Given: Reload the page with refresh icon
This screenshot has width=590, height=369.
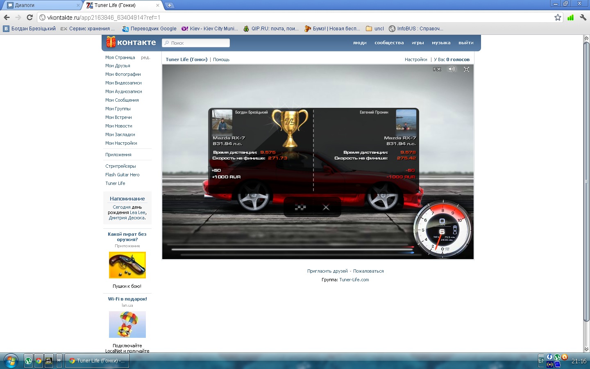Looking at the screenshot, I should pyautogui.click(x=29, y=17).
